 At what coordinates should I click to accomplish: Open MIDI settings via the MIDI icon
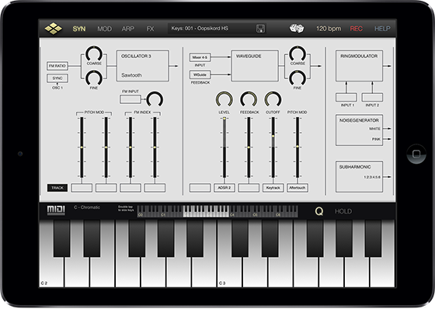(56, 210)
